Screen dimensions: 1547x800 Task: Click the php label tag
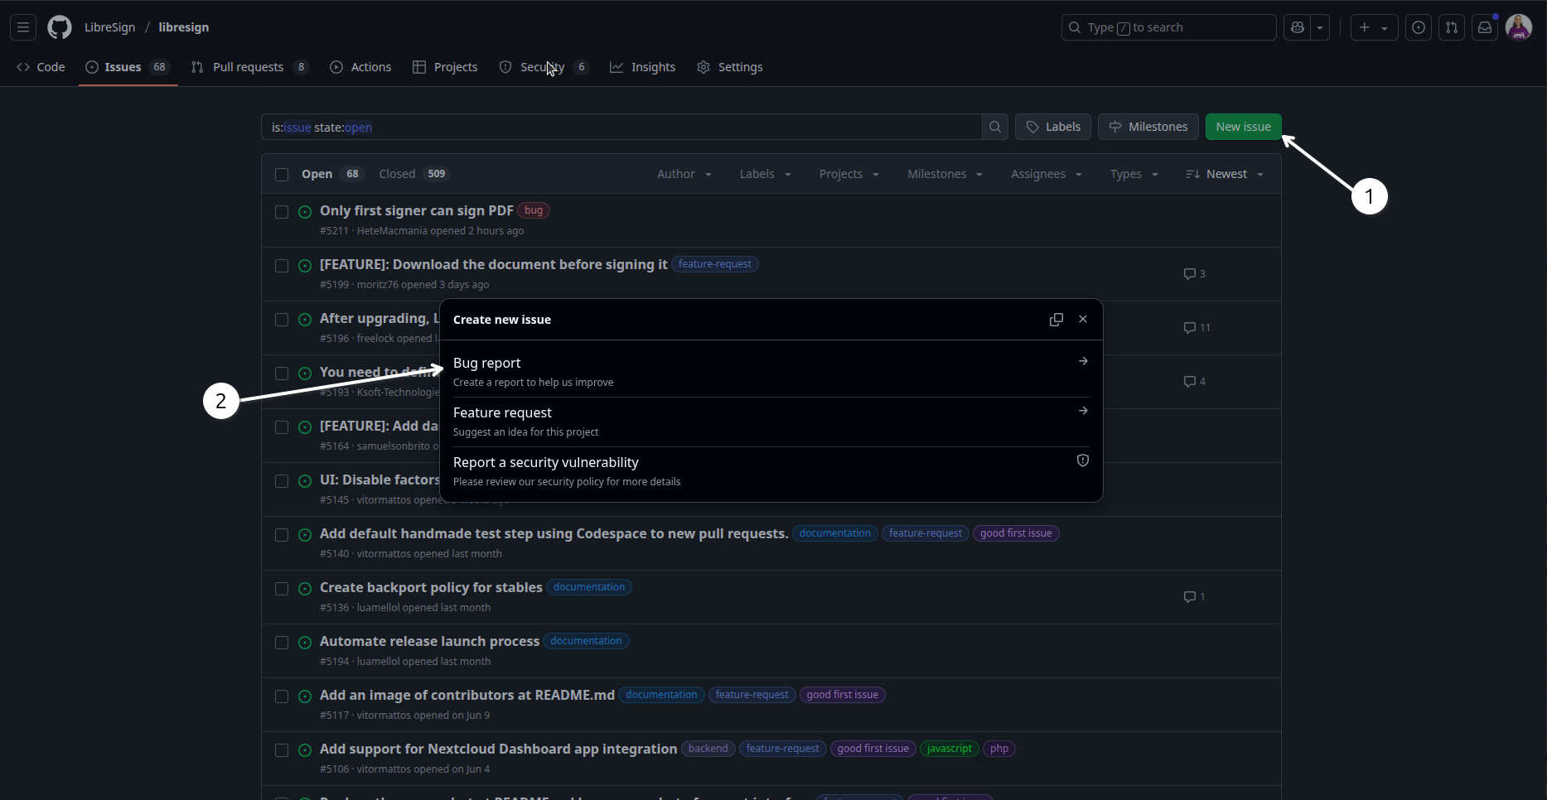(x=999, y=749)
